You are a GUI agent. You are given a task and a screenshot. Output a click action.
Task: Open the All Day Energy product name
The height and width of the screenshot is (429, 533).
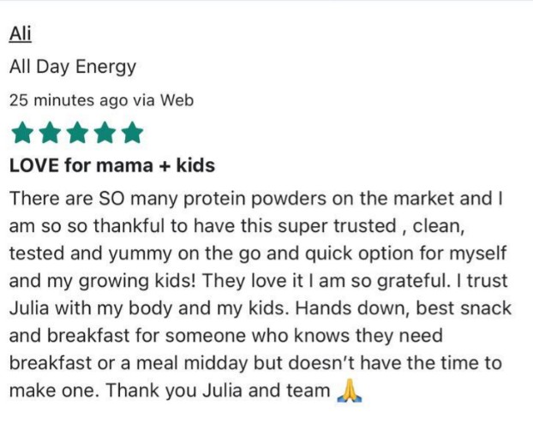point(73,67)
